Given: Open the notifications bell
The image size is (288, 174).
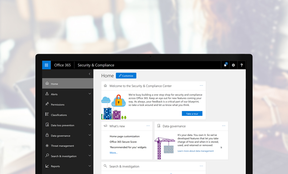Looking at the screenshot, I should (x=225, y=65).
